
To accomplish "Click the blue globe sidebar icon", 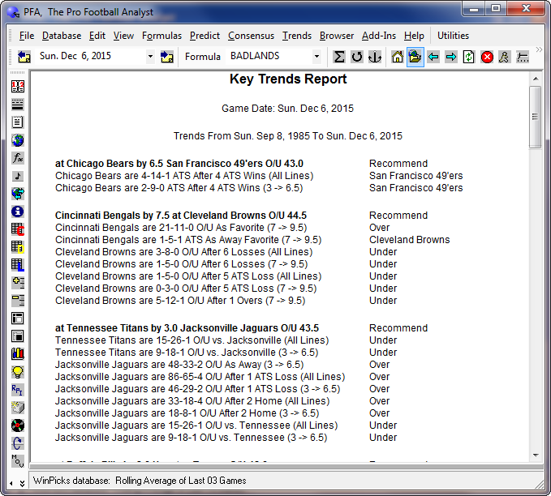I will tap(18, 140).
